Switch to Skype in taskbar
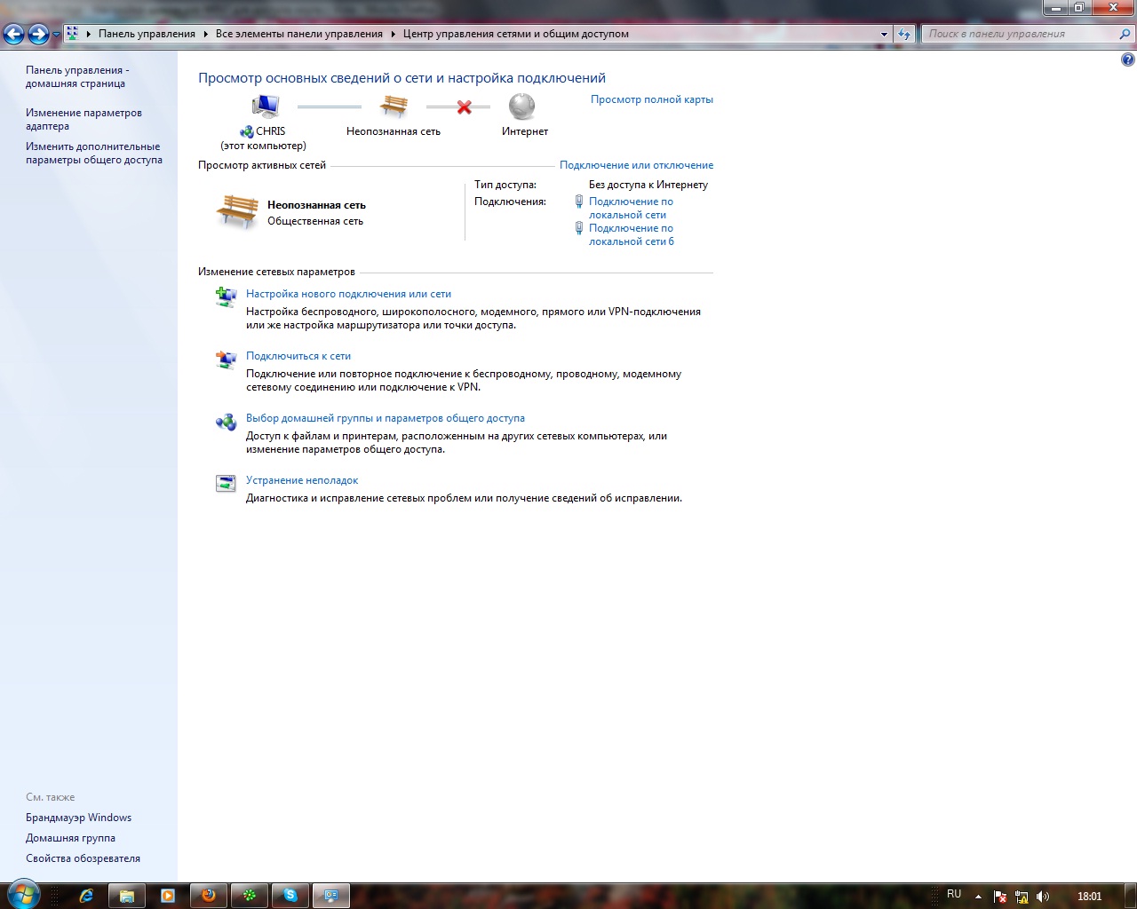 [x=290, y=896]
